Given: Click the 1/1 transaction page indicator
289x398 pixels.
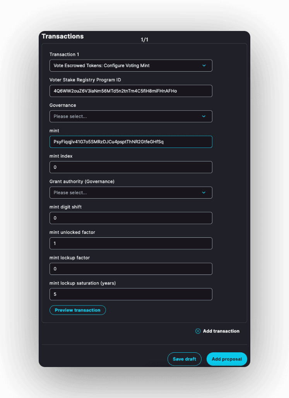Looking at the screenshot, I should 144,40.
